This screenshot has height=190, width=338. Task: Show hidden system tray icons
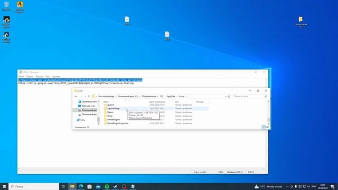(x=287, y=186)
